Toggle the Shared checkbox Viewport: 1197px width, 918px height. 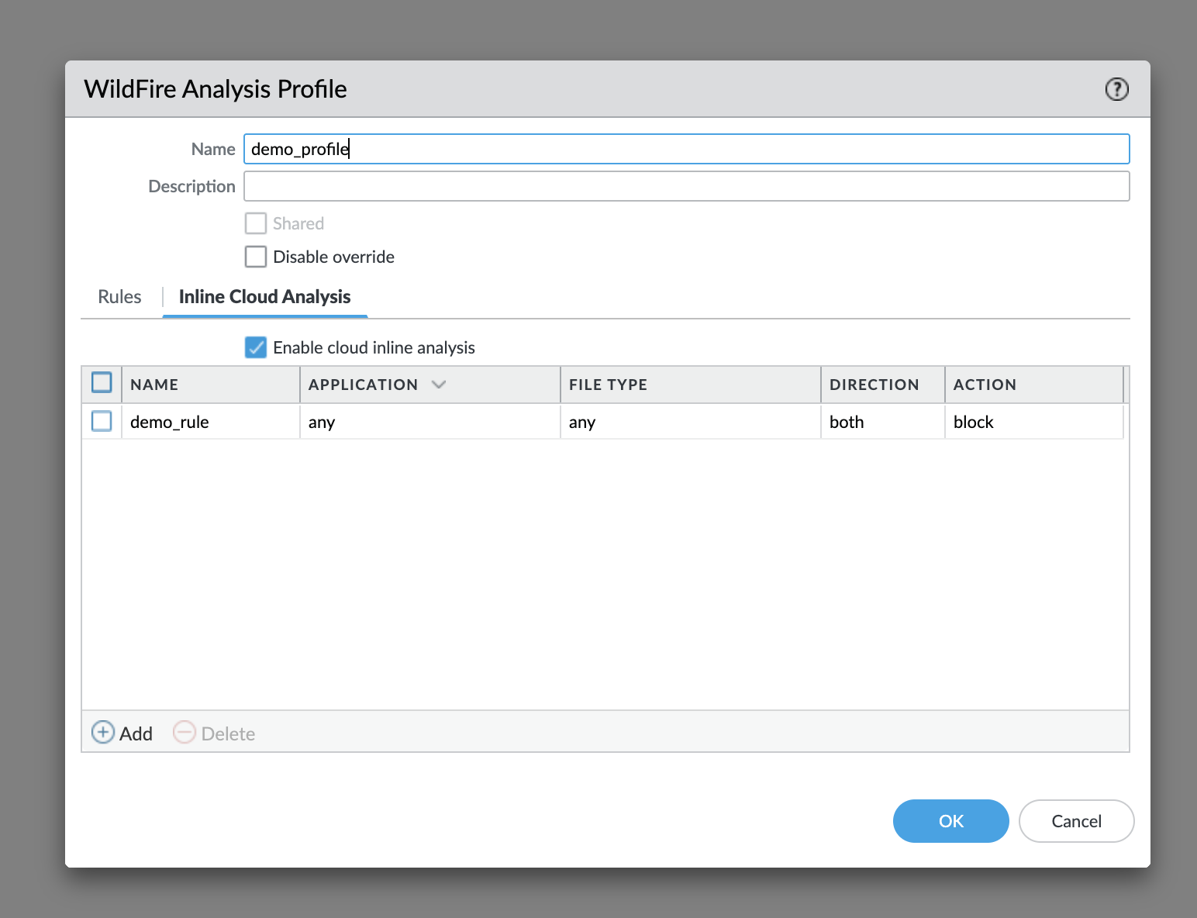256,223
